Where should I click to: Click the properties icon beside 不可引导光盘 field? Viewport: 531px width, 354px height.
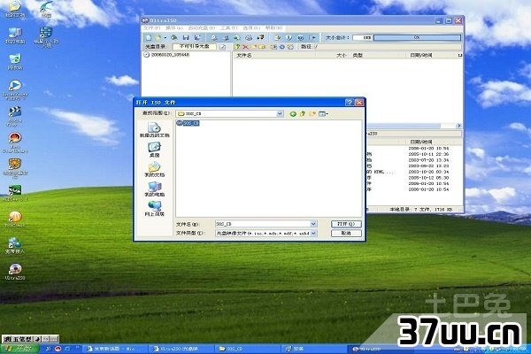223,47
